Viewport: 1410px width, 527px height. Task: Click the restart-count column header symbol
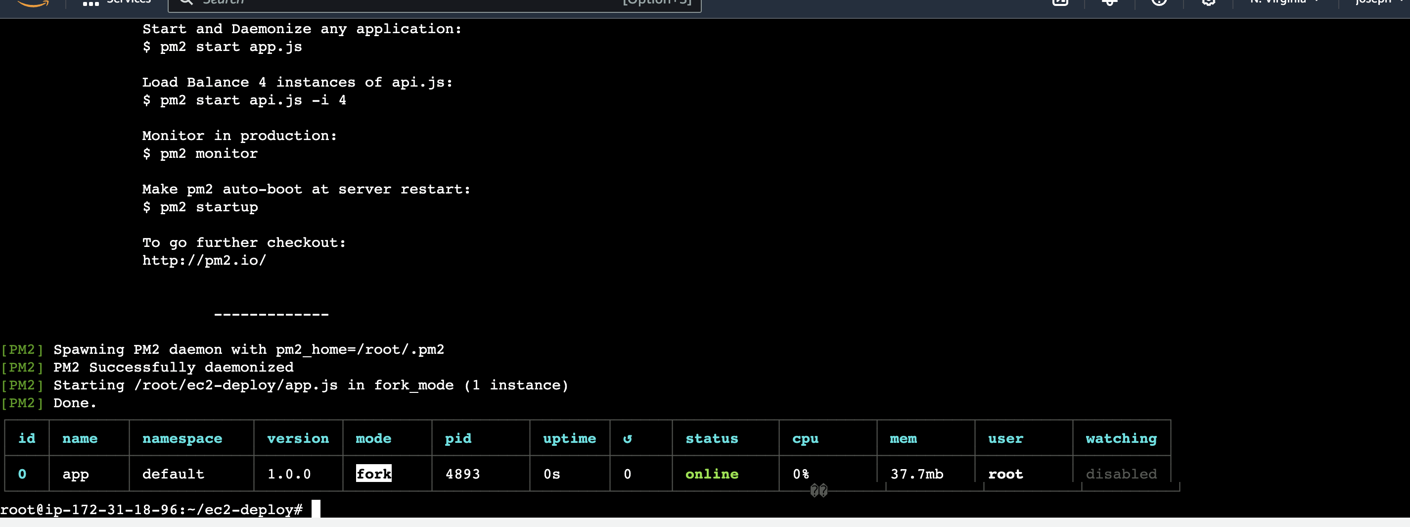(627, 439)
